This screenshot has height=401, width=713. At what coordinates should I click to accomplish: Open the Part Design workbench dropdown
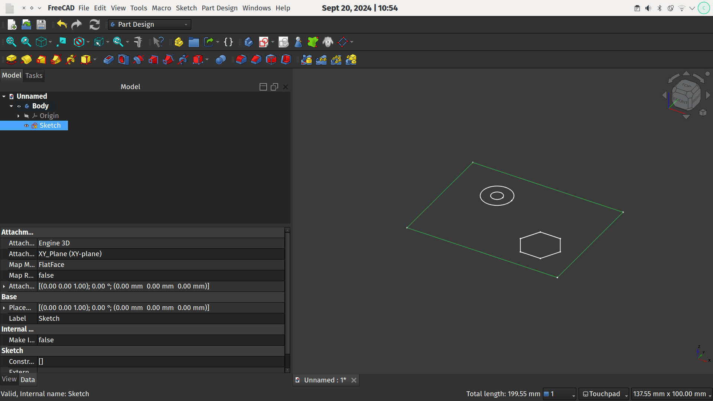tap(150, 25)
